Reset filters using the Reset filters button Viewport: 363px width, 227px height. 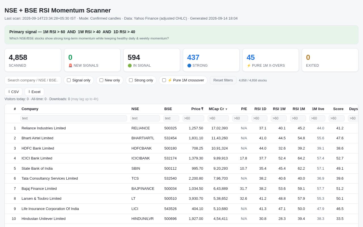[x=223, y=80]
